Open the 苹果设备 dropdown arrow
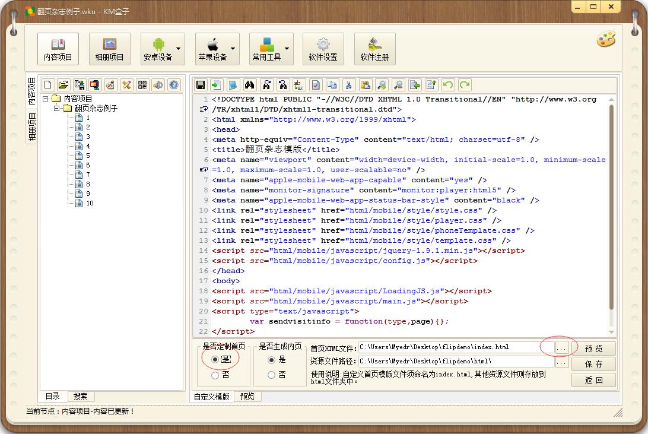Image resolution: width=648 pixels, height=434 pixels. 233,49
